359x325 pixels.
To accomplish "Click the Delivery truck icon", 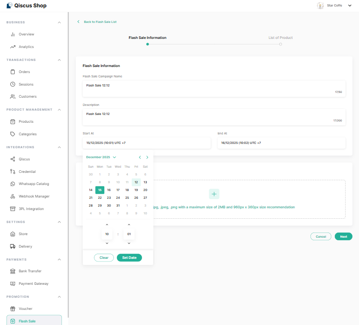I will 13,246.
